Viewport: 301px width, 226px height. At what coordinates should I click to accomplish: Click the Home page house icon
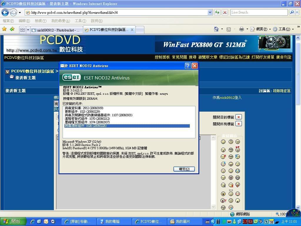click(x=216, y=29)
